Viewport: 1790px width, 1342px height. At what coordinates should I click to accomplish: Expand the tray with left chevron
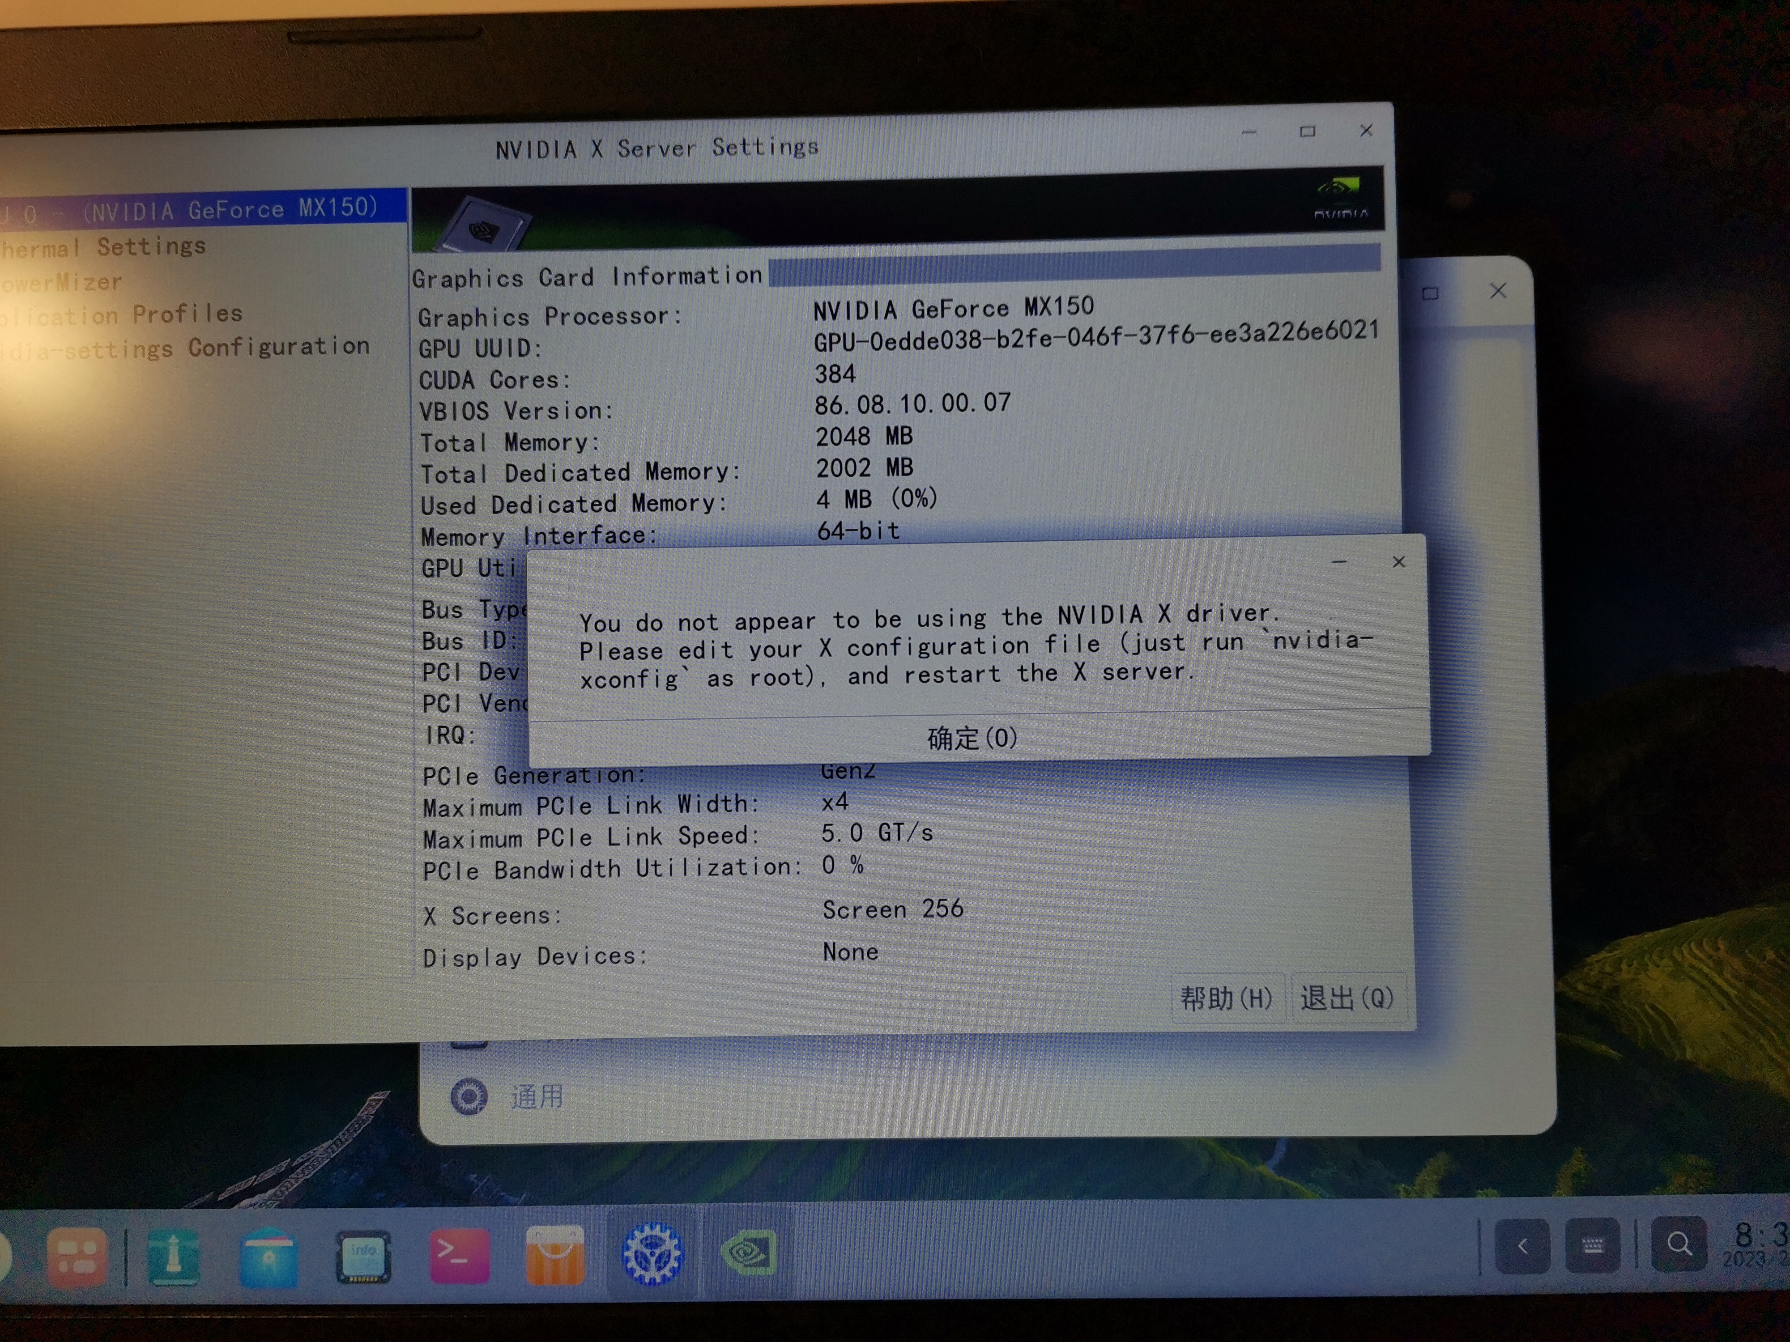point(1522,1246)
